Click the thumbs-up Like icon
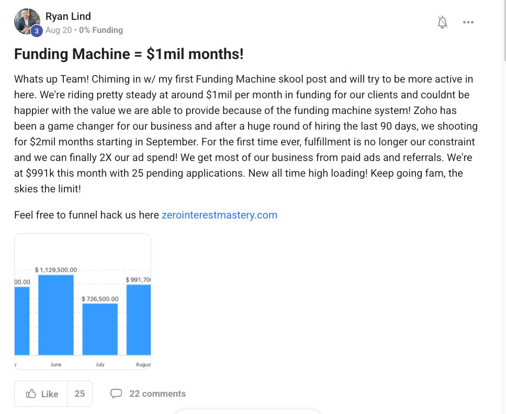506x414 pixels. coord(31,394)
